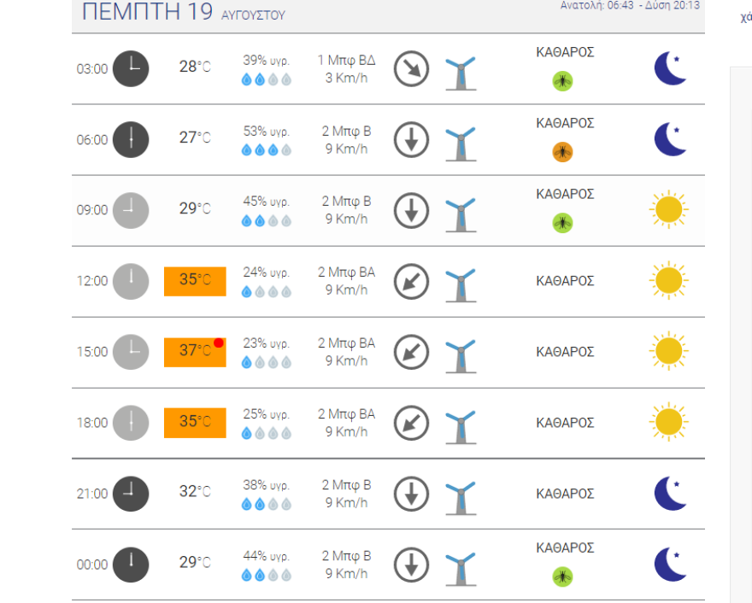
Task: Click the dark clock icon at 21:00
Action: pyautogui.click(x=131, y=493)
